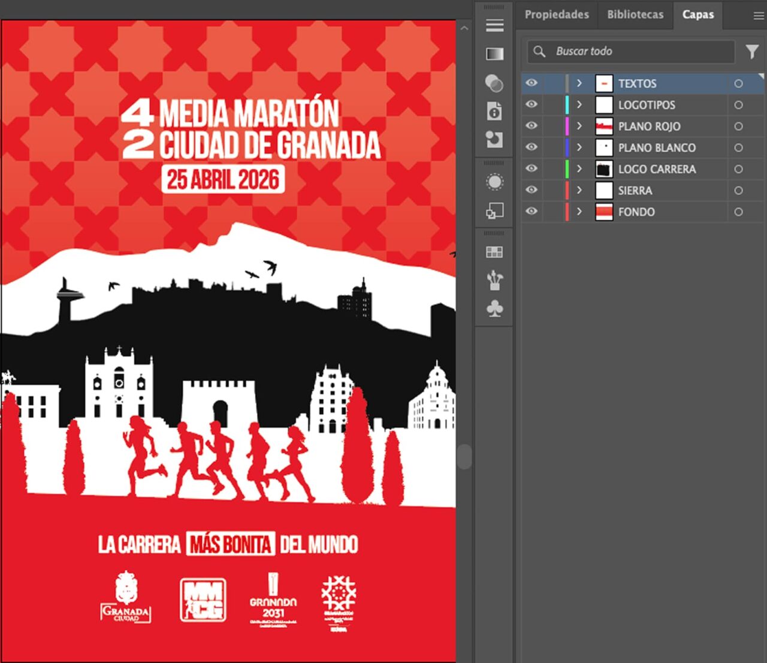Switch to the Bibliotecas tab
This screenshot has width=767, height=663.
pos(635,14)
